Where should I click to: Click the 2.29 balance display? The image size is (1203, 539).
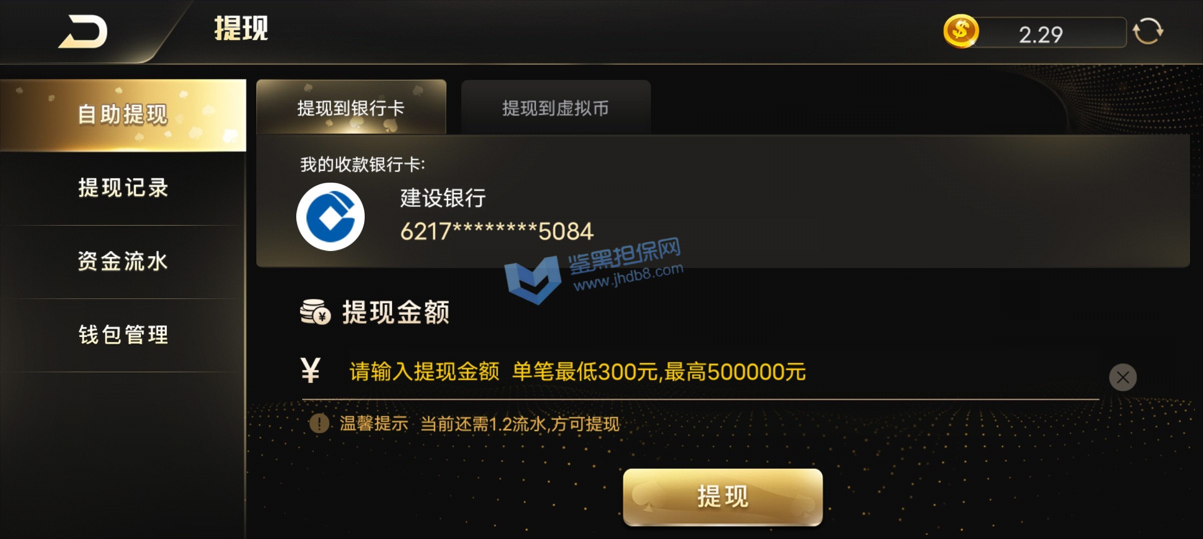(x=1041, y=34)
